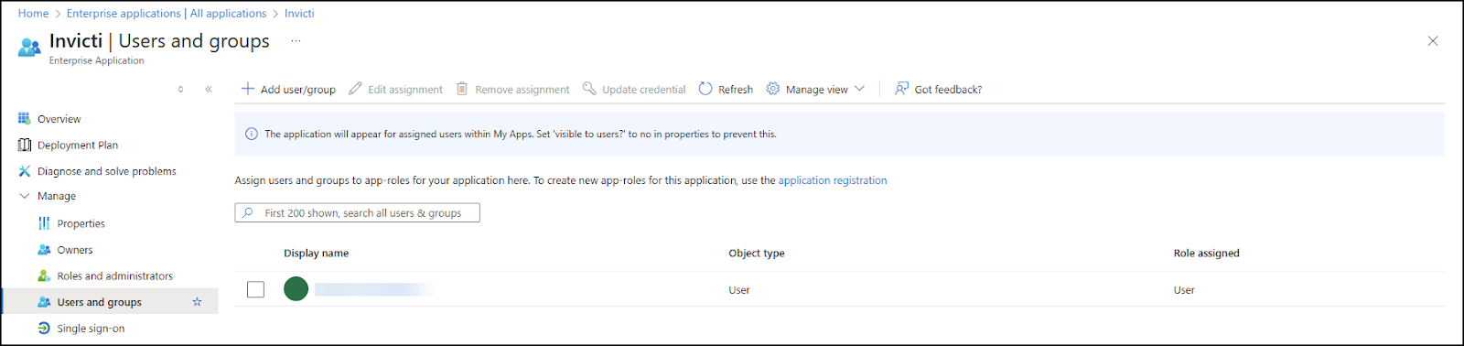Image resolution: width=1464 pixels, height=346 pixels.
Task: Click Remove assignment trash icon
Action: (462, 89)
